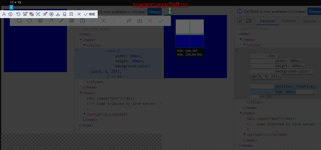Click the "11 × 15" selection size label
Viewport: 321px width, 150px height.
16,3
